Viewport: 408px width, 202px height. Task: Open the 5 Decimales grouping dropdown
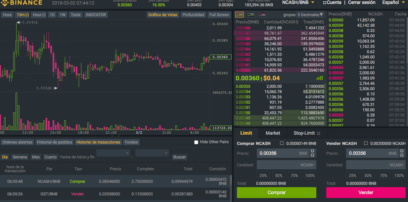310,15
